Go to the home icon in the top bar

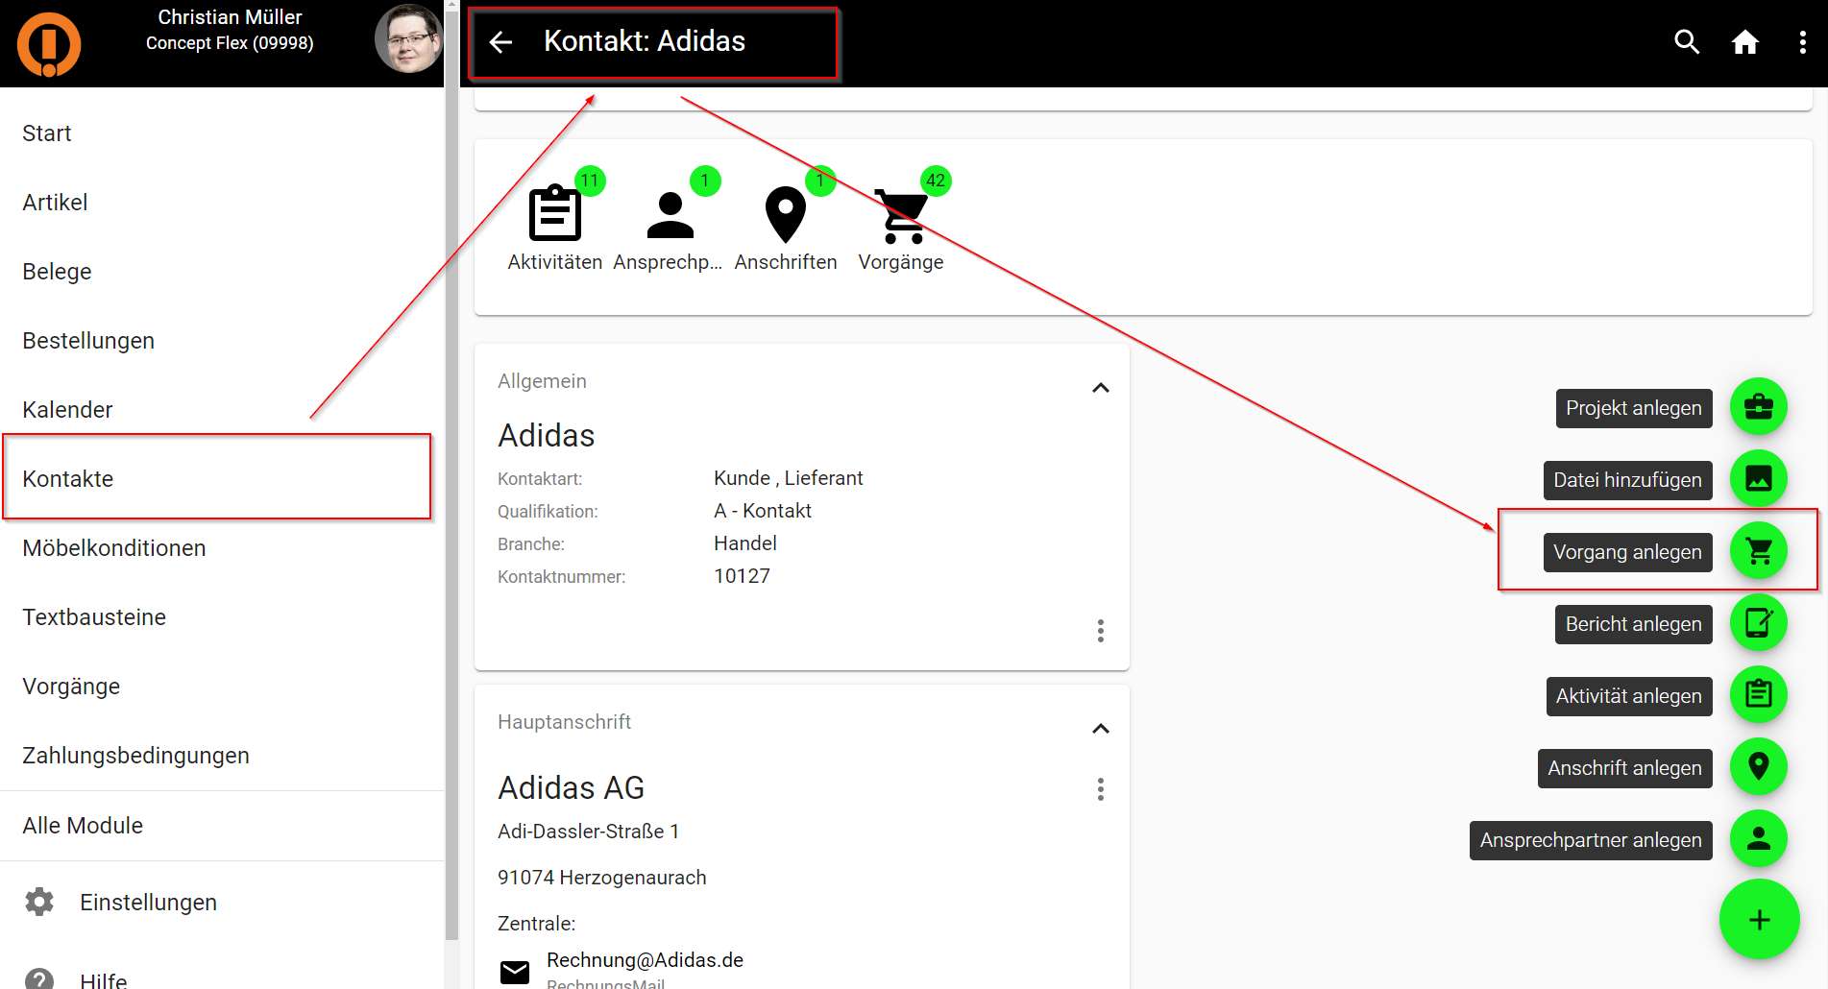click(x=1744, y=42)
